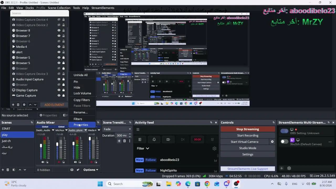Open the Mic/Aux channel dropdown arrow

click(x=66, y=130)
